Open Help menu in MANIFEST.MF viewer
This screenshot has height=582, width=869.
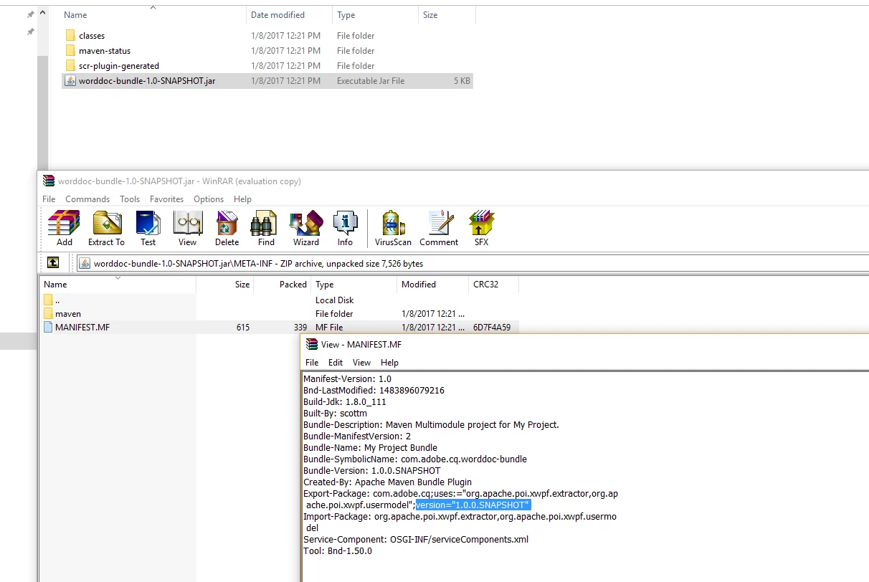pos(390,363)
